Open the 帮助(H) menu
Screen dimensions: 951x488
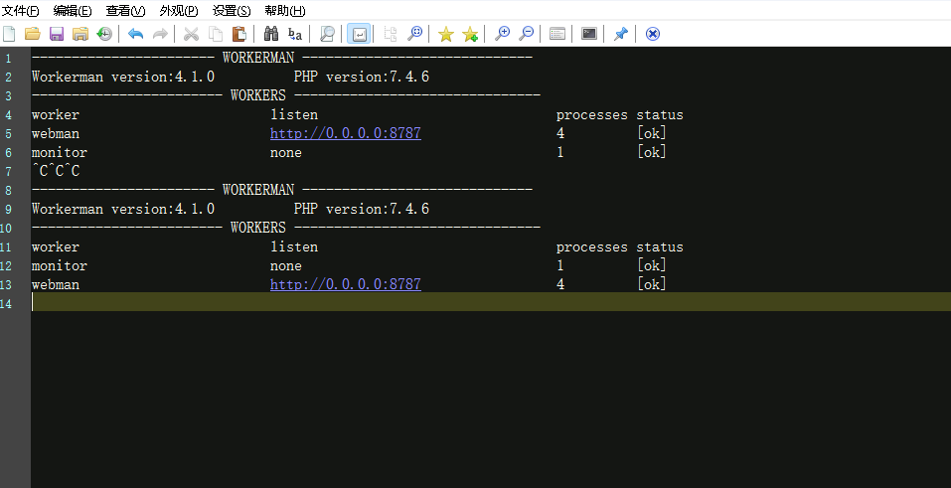[x=285, y=10]
